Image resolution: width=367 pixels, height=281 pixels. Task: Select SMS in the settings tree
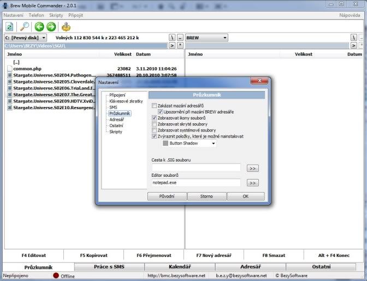click(x=113, y=107)
